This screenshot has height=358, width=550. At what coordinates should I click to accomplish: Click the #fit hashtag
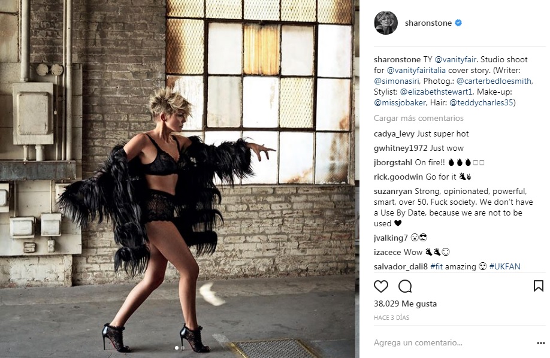(x=436, y=266)
